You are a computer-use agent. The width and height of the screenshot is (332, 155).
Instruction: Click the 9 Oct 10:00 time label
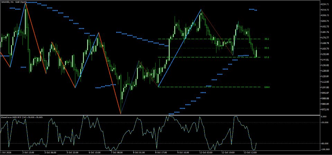[x=183, y=152]
